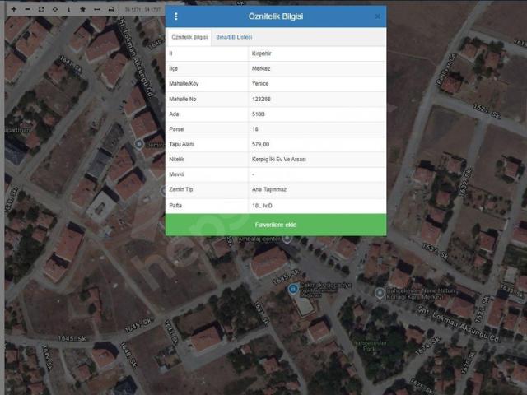Click the locate/crosshair toolbar icon

[x=55, y=9]
